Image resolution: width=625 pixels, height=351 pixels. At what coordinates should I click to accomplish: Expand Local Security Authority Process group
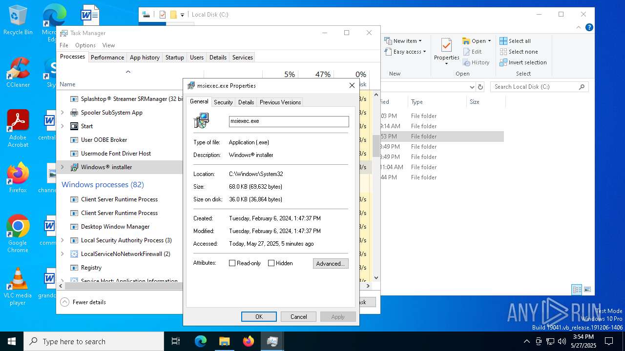click(62, 240)
